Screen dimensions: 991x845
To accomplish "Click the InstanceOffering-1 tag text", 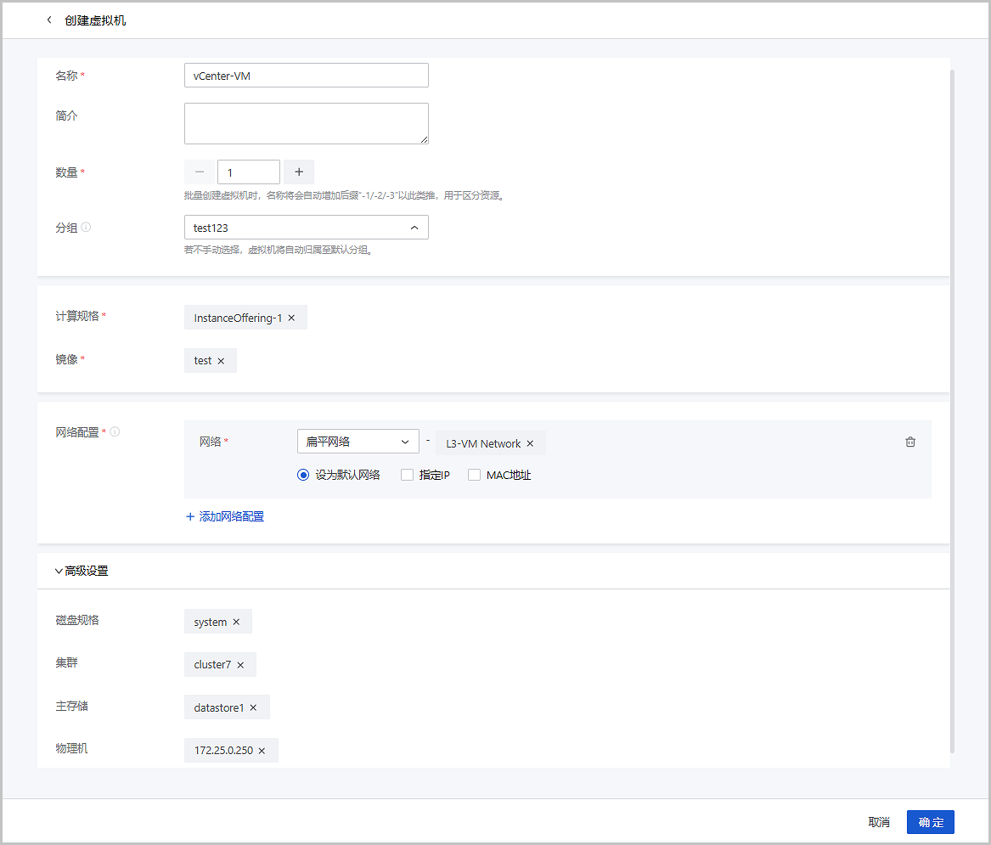I will (x=238, y=318).
